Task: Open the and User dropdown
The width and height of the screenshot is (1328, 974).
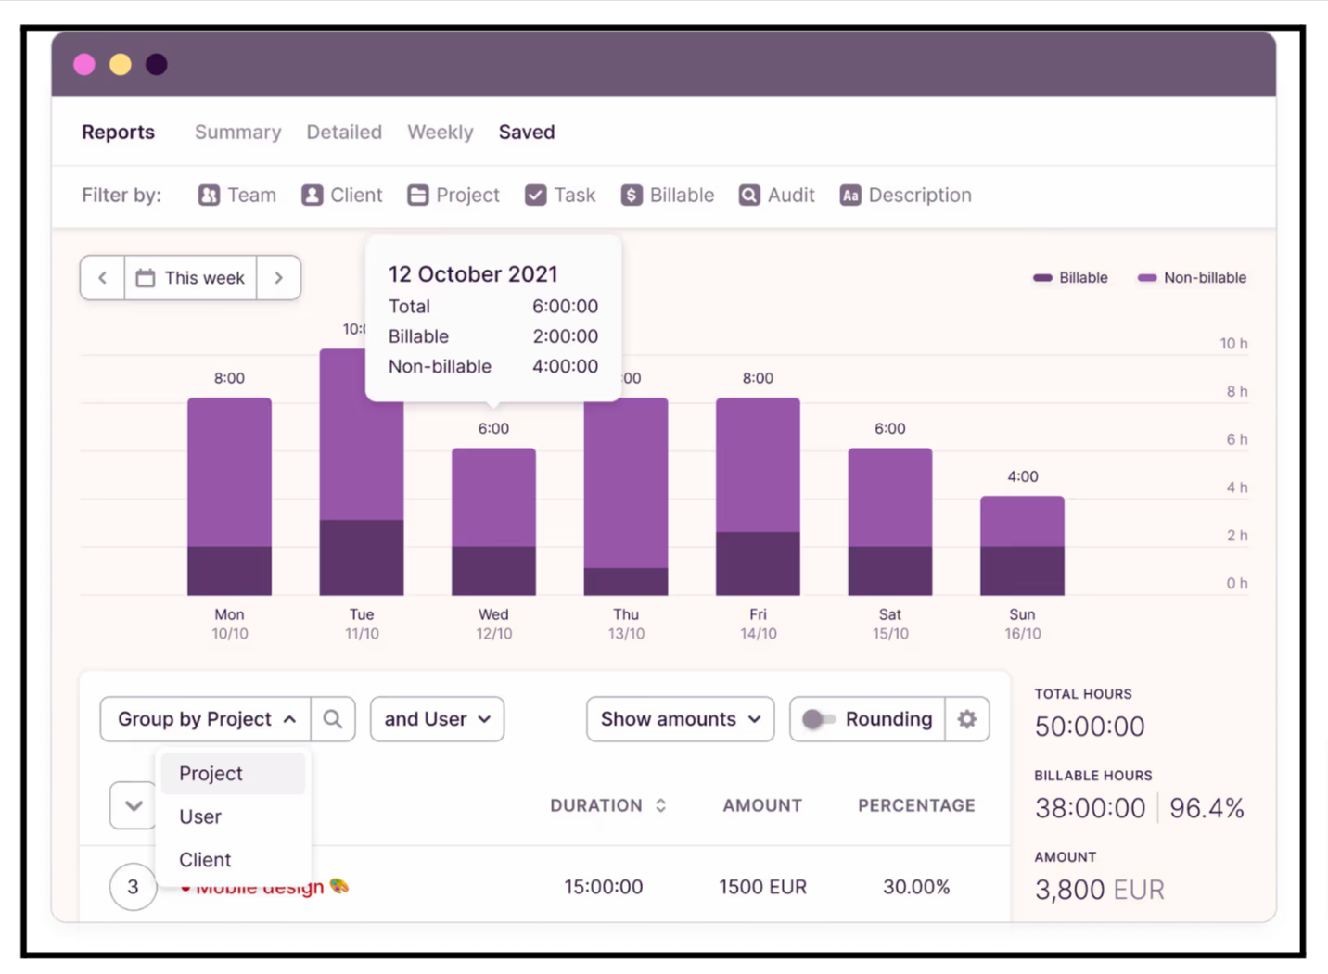Action: [x=436, y=719]
